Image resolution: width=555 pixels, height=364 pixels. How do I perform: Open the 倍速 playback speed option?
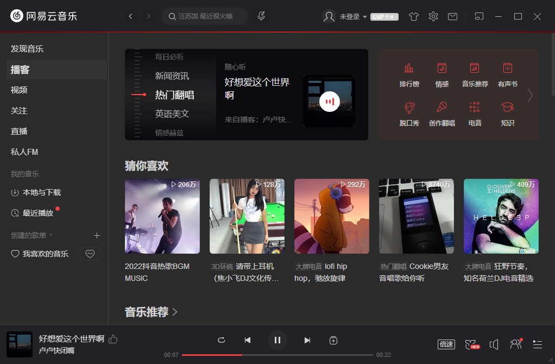tap(446, 344)
